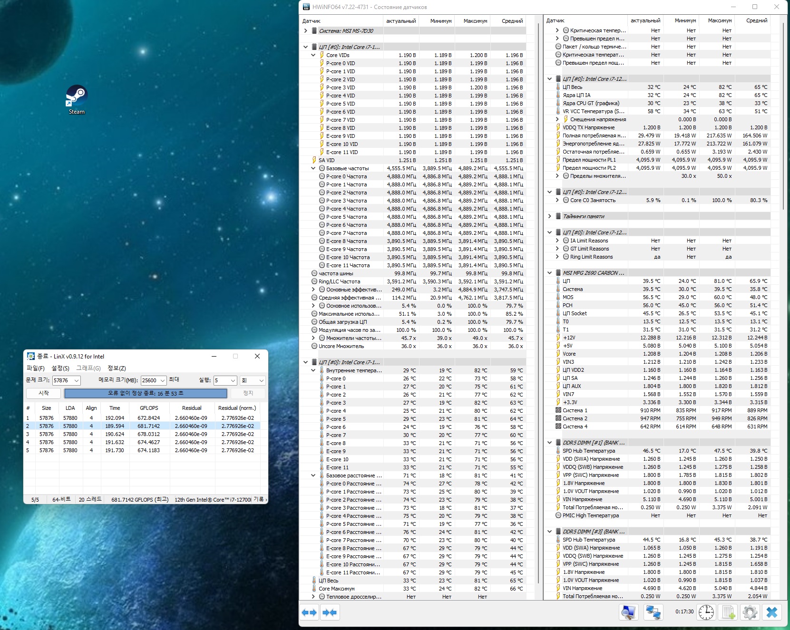Open the run count 5 dropdown
The height and width of the screenshot is (630, 790).
233,380
